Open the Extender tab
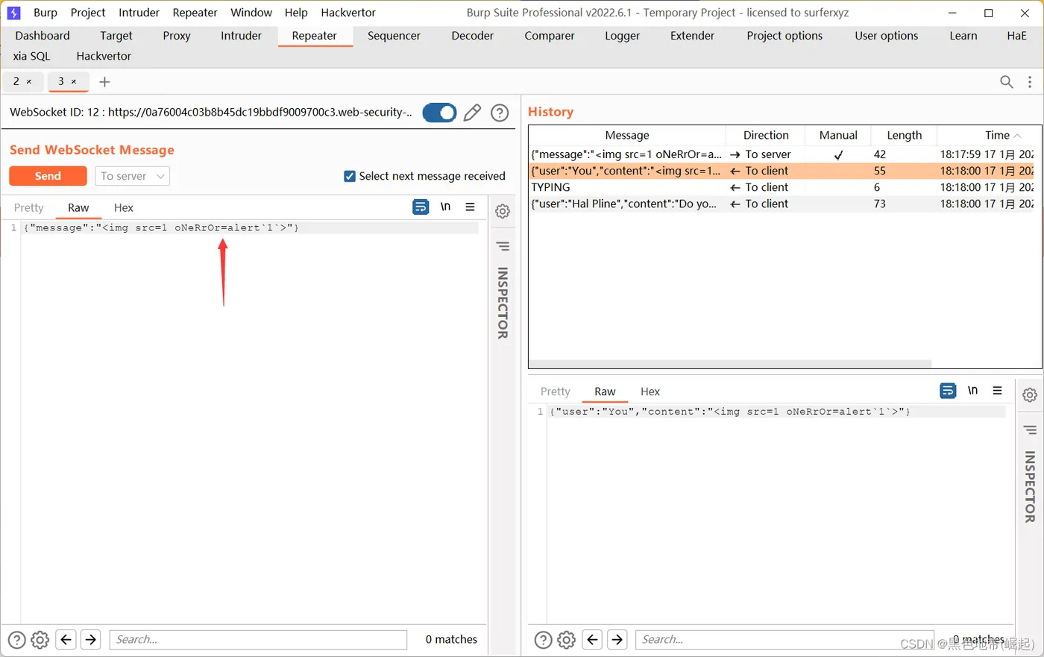 (x=693, y=36)
